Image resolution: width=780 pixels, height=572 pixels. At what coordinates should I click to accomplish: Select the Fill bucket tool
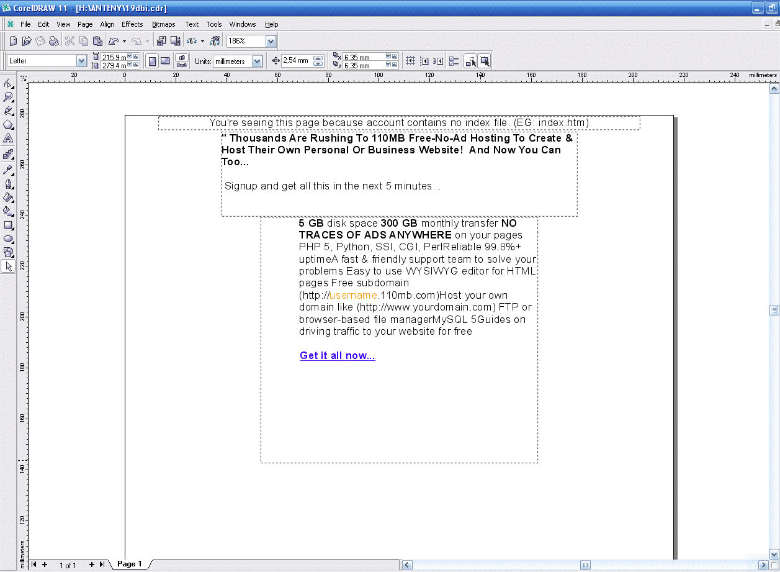coord(8,197)
